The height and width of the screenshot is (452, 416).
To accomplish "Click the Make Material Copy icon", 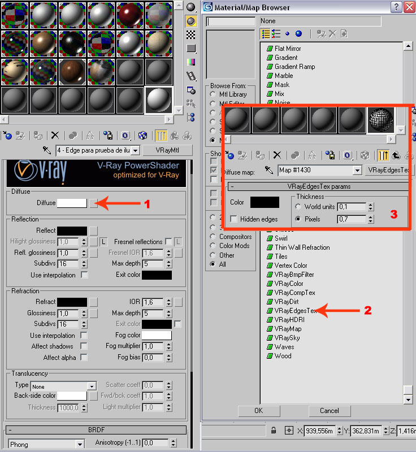I will [73, 135].
